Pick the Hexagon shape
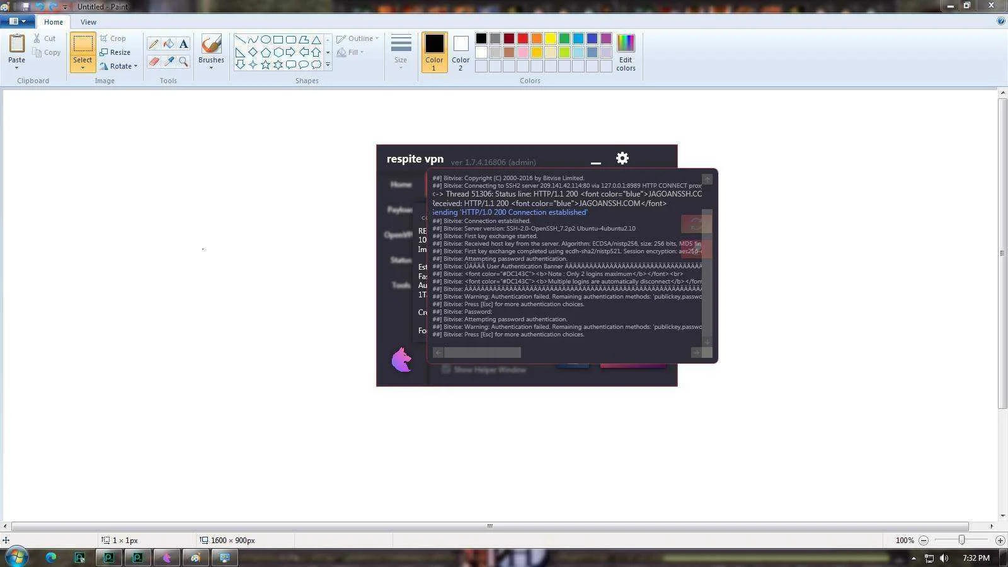 [x=278, y=52]
